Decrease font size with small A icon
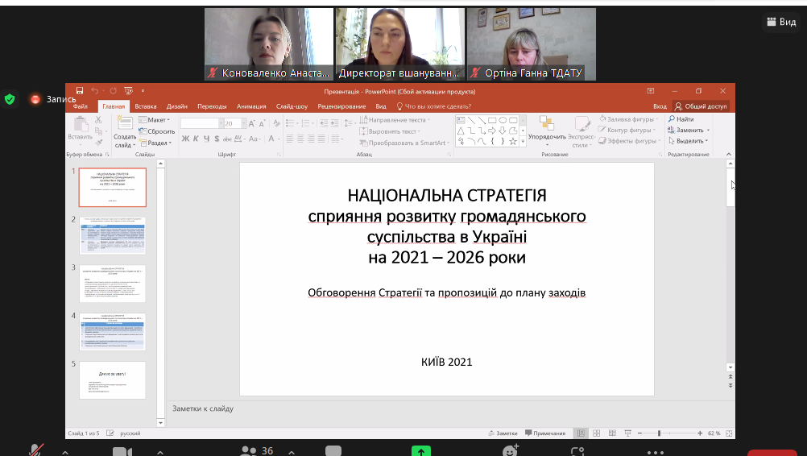The image size is (807, 456). 262,123
